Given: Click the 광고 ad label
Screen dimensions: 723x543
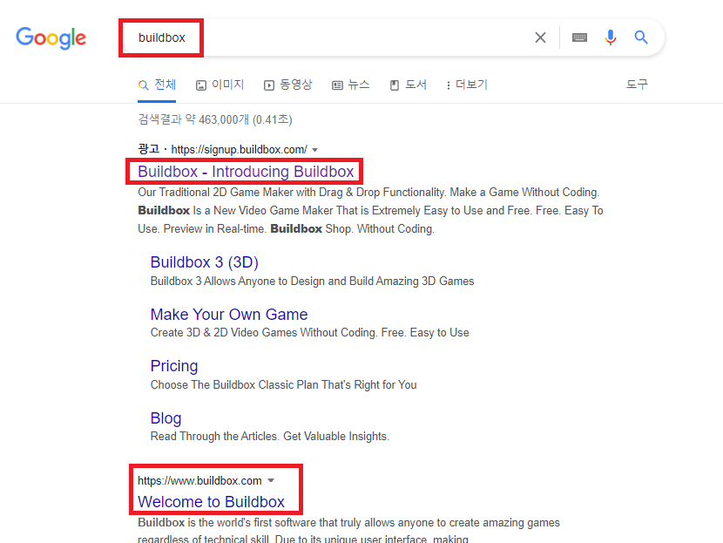Looking at the screenshot, I should pos(148,149).
